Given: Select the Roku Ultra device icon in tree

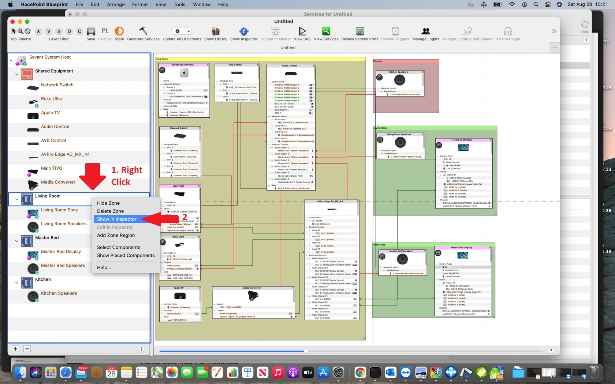Looking at the screenshot, I should pyautogui.click(x=33, y=103).
